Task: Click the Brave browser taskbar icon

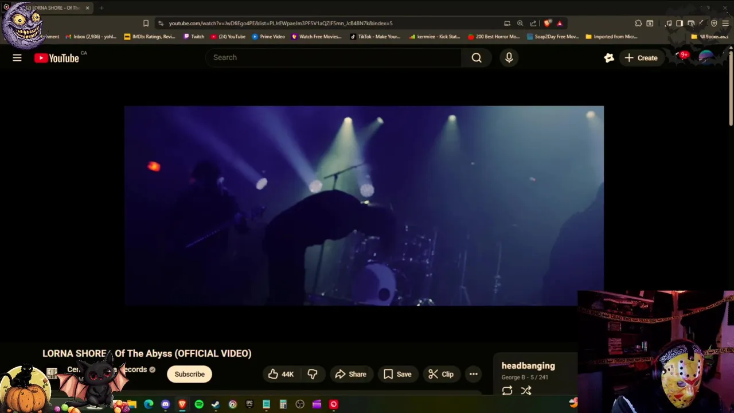Action: click(182, 404)
